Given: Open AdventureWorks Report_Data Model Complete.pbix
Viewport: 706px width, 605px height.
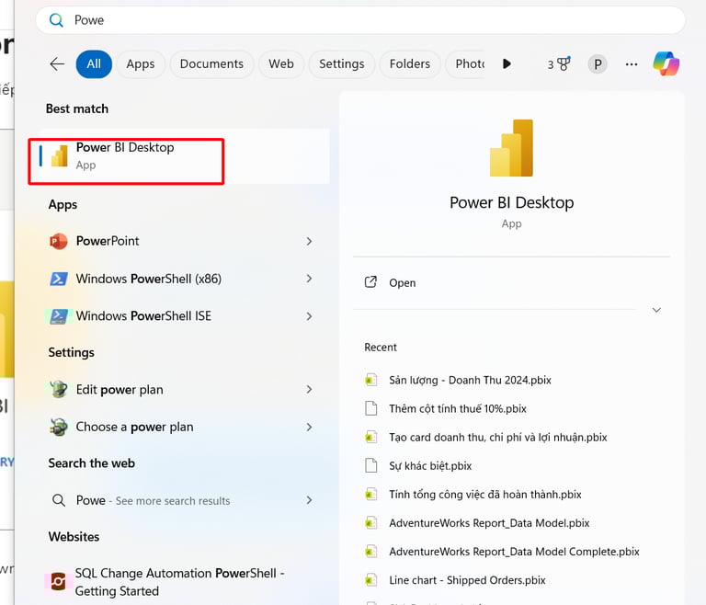Looking at the screenshot, I should point(514,552).
